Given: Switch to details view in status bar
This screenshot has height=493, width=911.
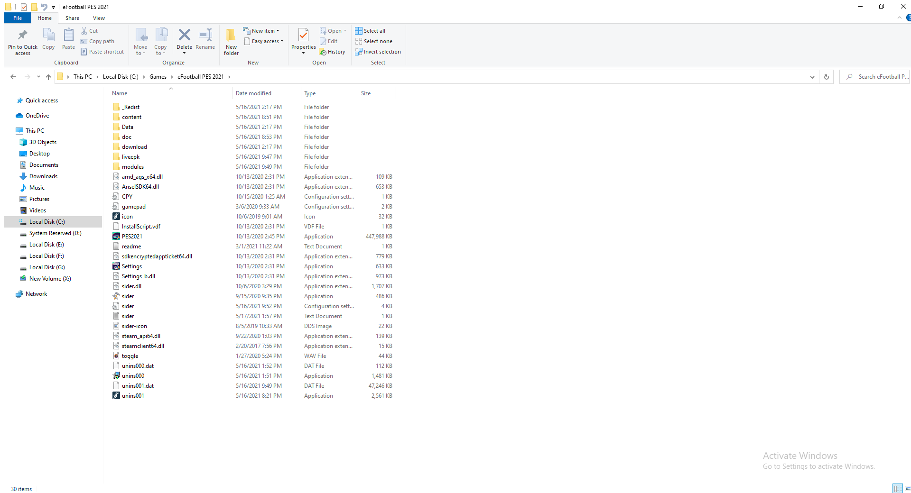Looking at the screenshot, I should pyautogui.click(x=898, y=488).
